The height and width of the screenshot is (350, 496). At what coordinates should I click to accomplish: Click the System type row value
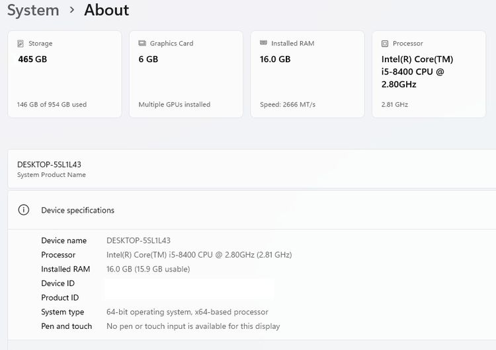point(187,312)
